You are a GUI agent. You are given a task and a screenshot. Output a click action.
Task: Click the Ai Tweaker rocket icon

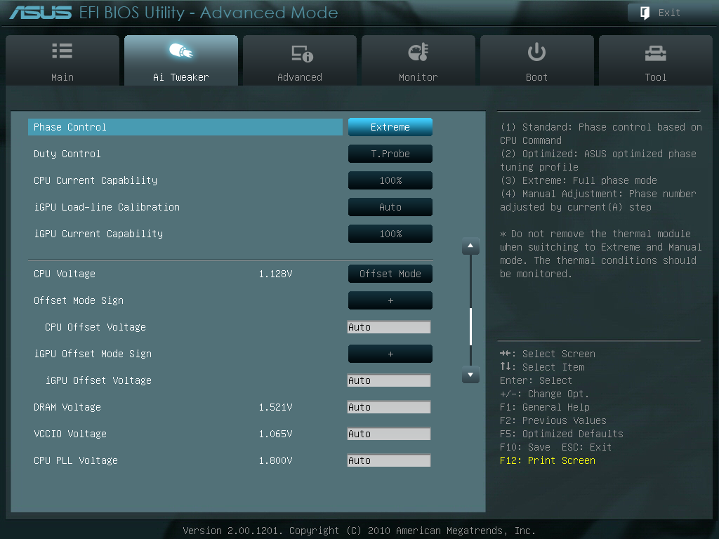point(181,51)
